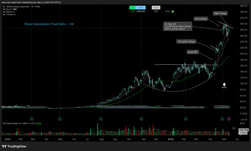
Task: Select the horizontal resistance line near 160.00
Action: pyautogui.click(x=186, y=65)
